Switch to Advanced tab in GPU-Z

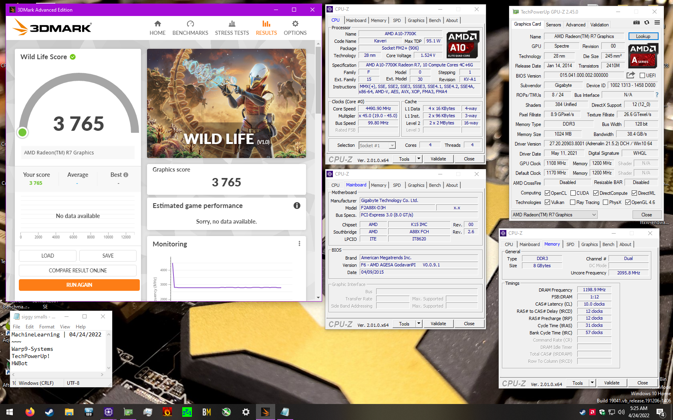coord(576,25)
